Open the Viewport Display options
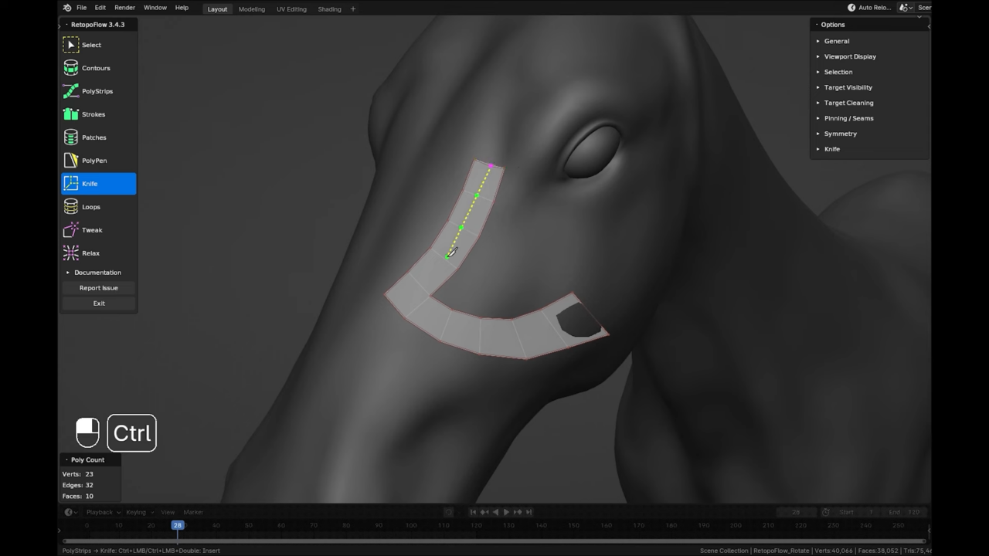Image resolution: width=989 pixels, height=556 pixels. point(850,56)
